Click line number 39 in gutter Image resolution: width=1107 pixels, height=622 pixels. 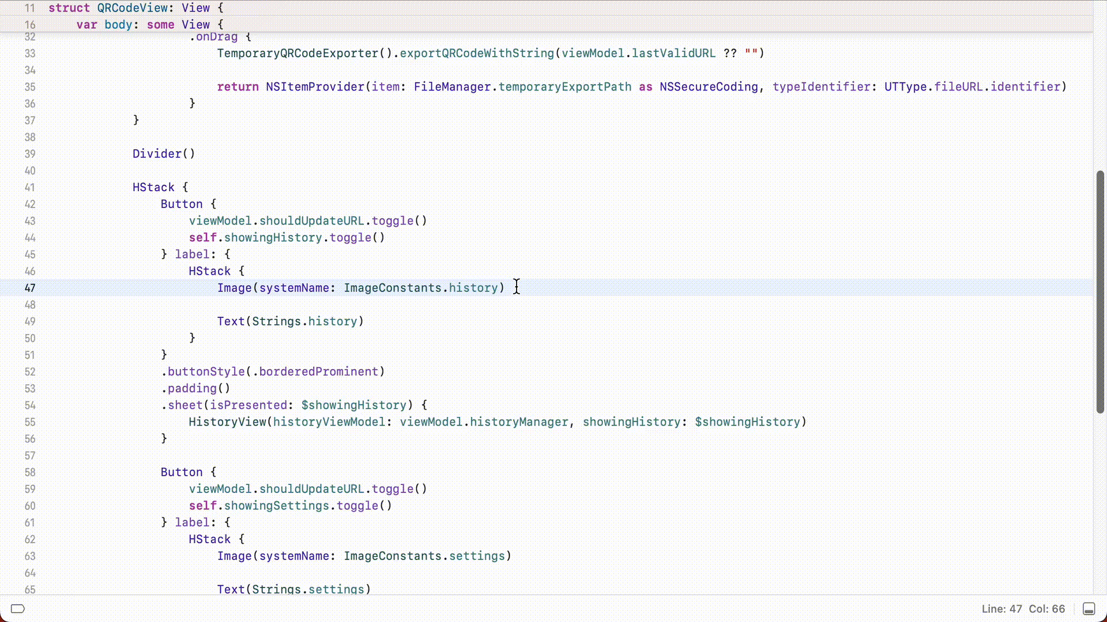[x=30, y=154]
